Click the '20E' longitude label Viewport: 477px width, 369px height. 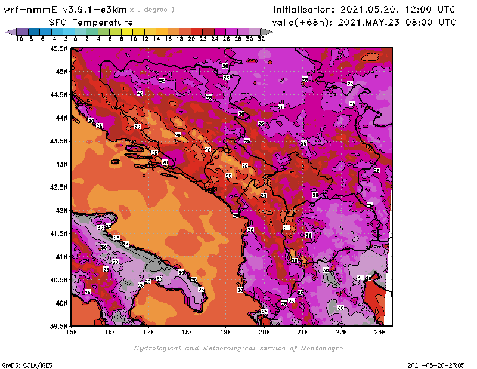click(264, 332)
